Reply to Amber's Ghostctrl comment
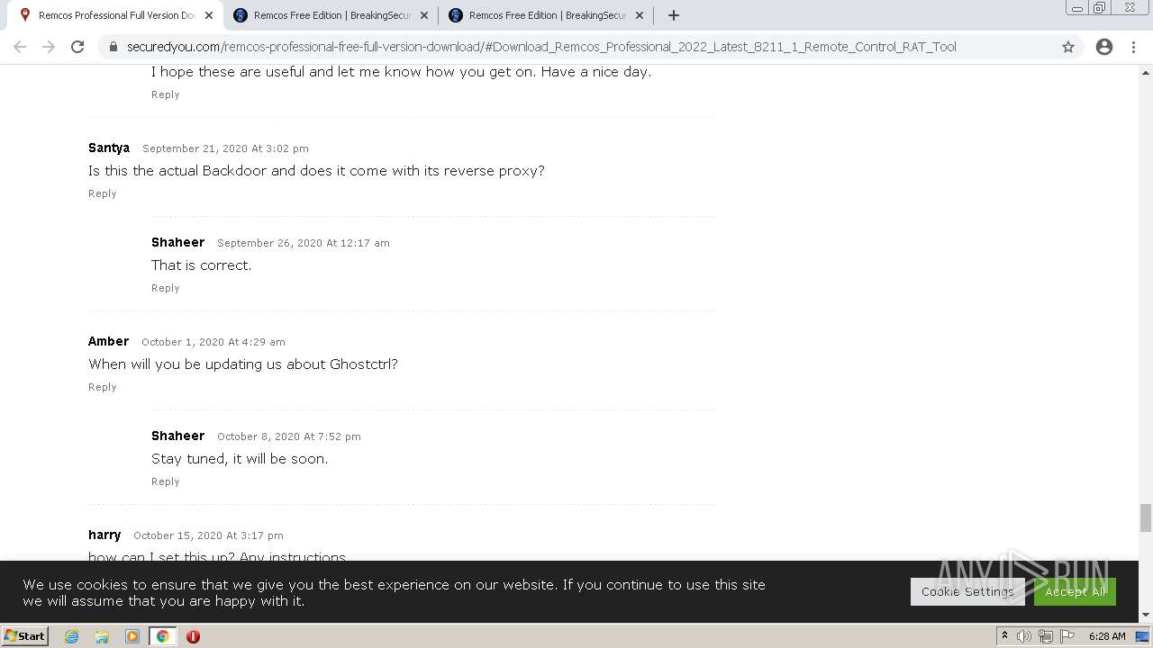 tap(102, 387)
